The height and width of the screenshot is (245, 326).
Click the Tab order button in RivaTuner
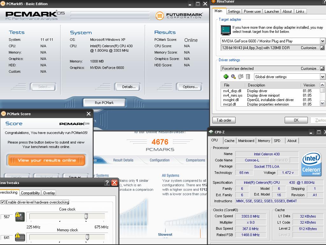[x=224, y=120]
